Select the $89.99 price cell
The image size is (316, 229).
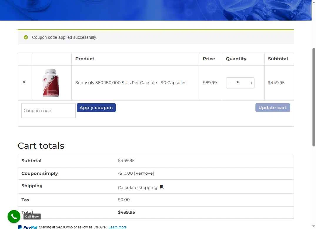coord(210,83)
